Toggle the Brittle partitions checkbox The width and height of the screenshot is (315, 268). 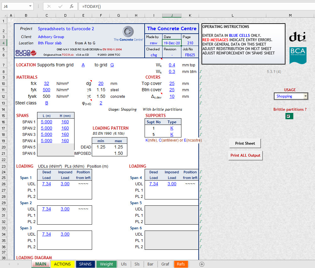click(x=289, y=116)
